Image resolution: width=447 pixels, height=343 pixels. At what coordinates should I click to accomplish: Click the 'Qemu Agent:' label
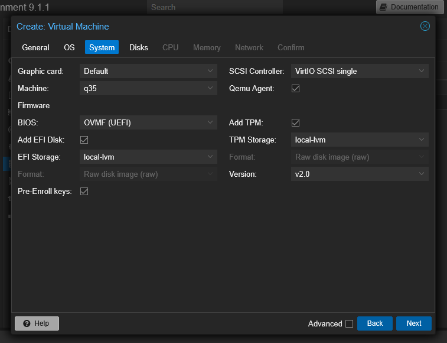252,89
